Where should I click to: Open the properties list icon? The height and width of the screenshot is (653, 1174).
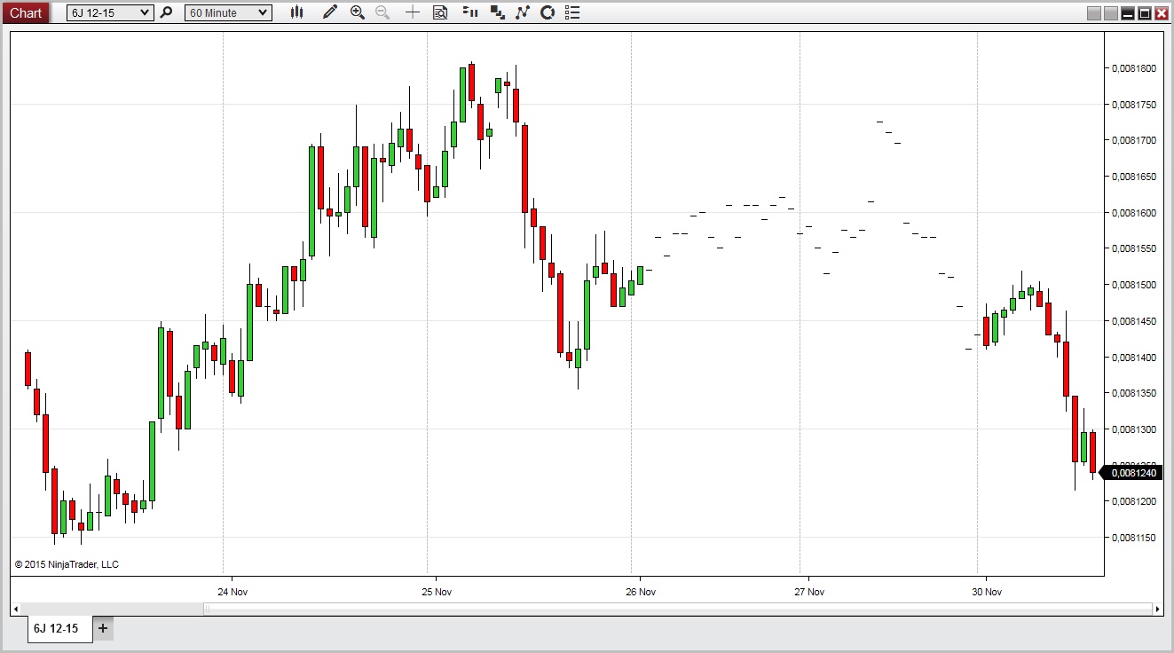[572, 12]
